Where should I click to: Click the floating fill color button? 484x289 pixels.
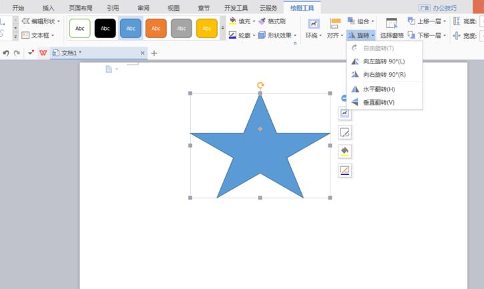[x=344, y=152]
